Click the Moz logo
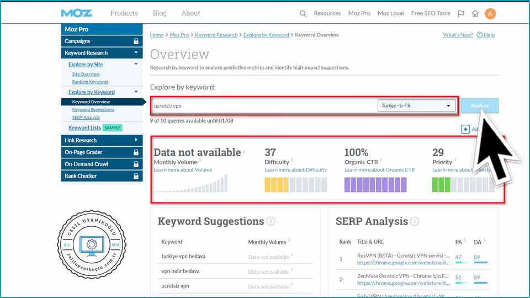 coord(77,13)
